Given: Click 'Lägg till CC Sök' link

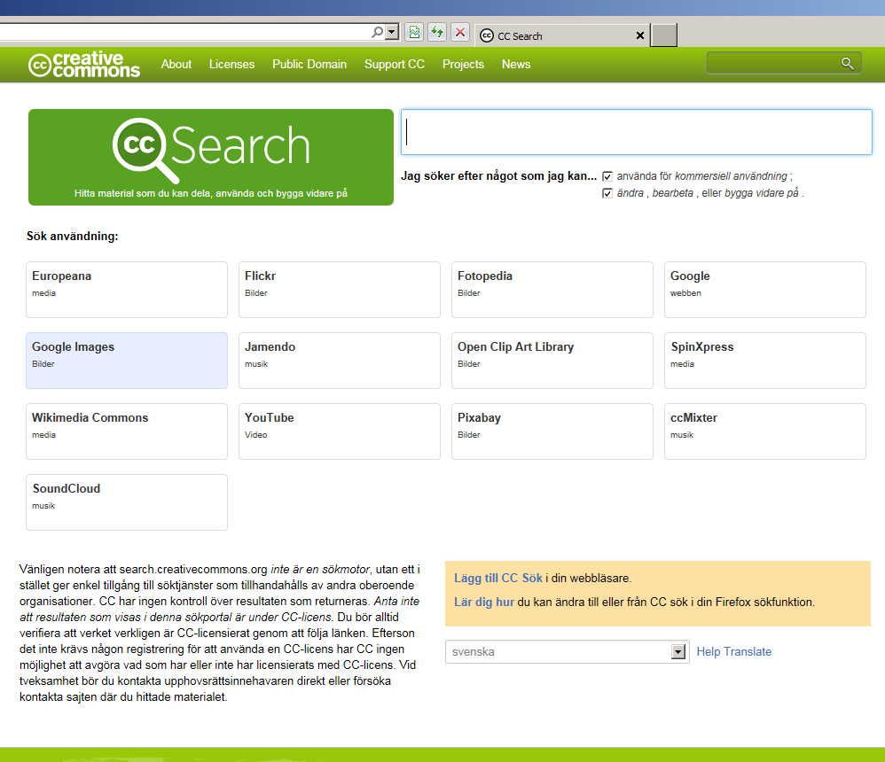Looking at the screenshot, I should (497, 578).
